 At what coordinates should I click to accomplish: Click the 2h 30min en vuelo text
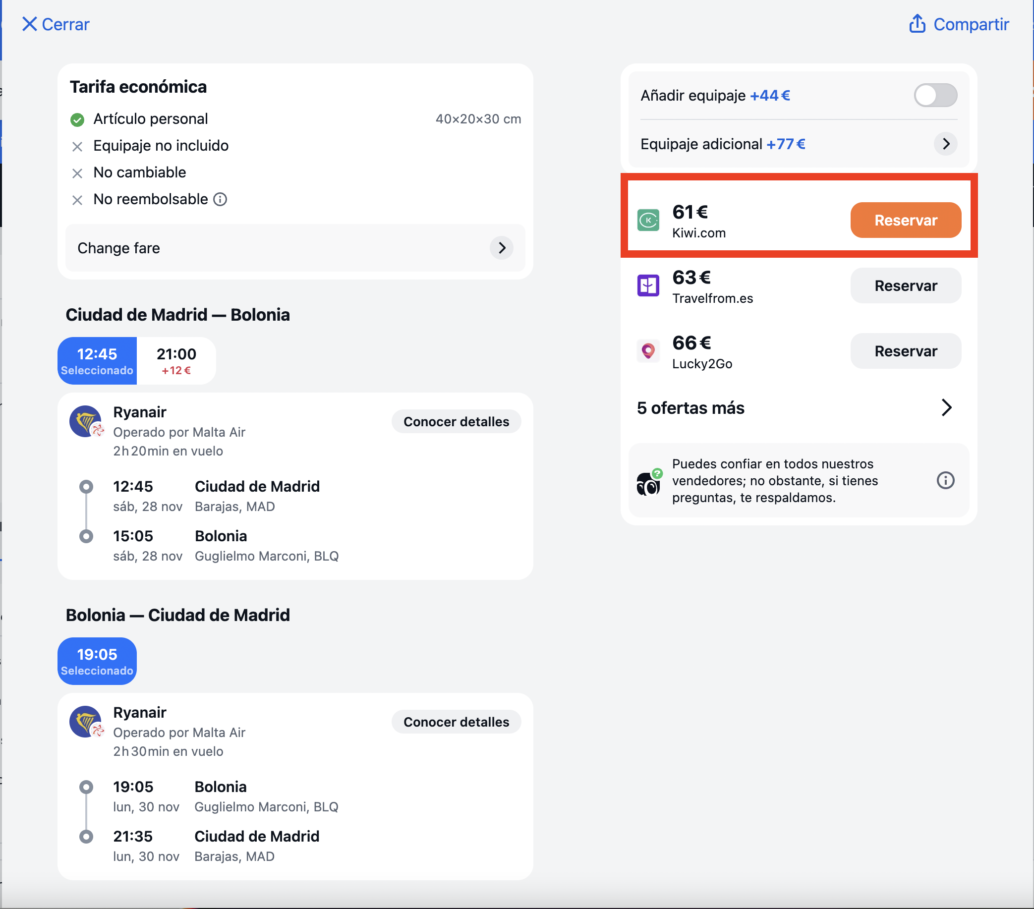168,752
